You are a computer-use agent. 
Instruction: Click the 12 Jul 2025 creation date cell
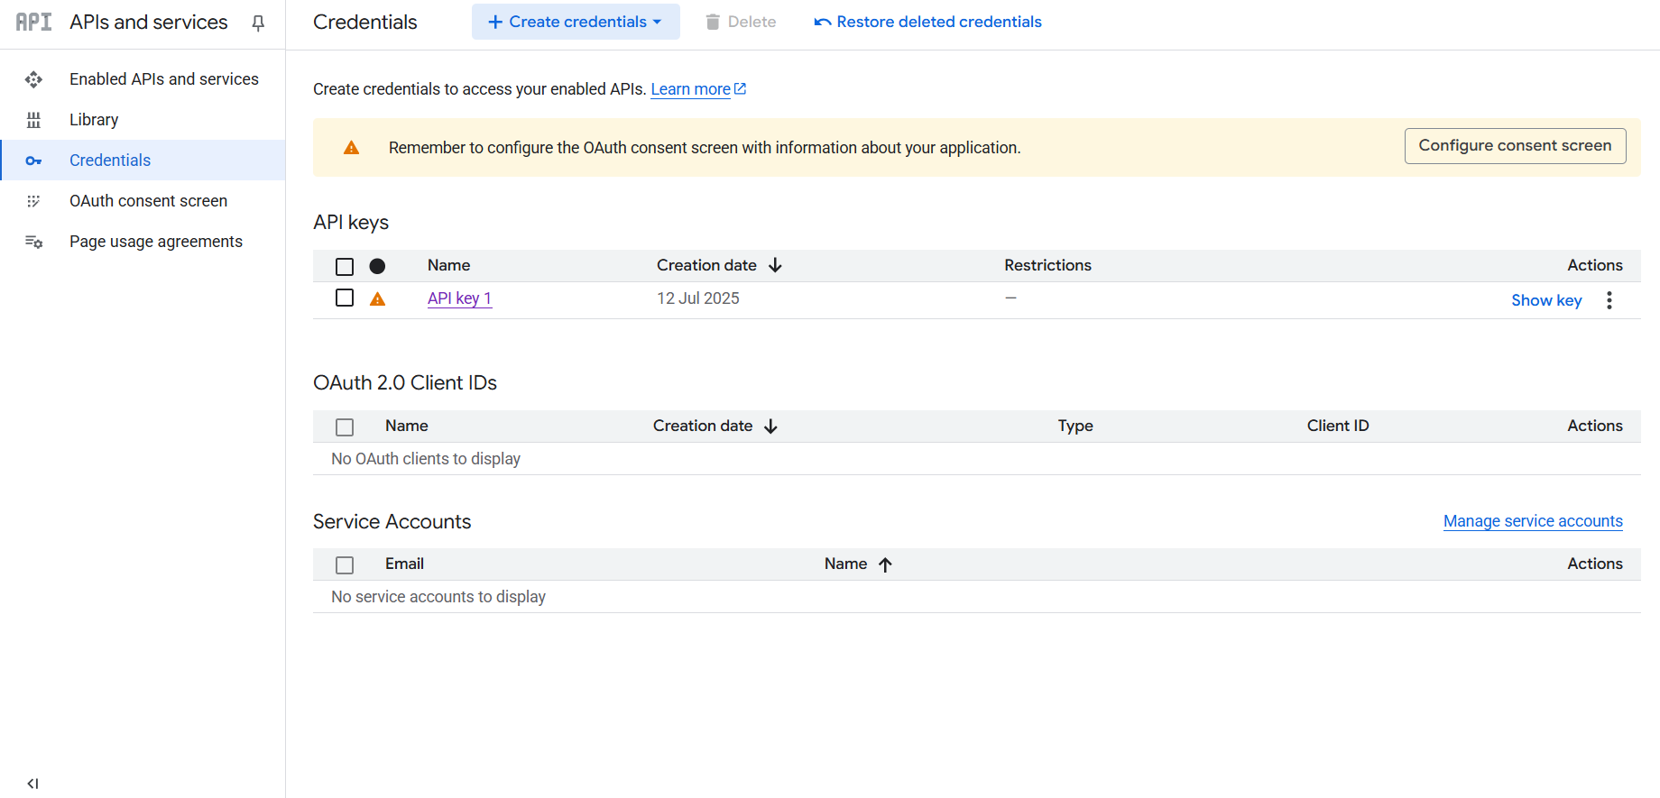pos(698,298)
